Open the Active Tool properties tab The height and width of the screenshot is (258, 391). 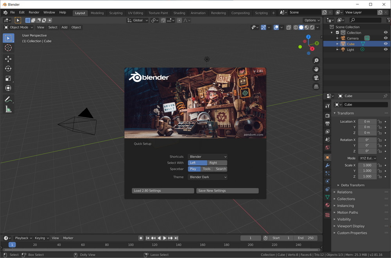[327, 106]
